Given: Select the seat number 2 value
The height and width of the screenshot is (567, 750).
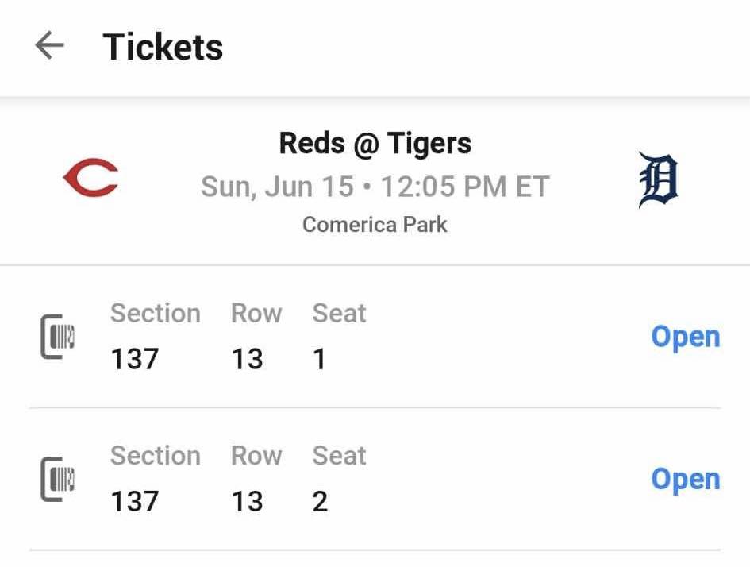Looking at the screenshot, I should 320,501.
